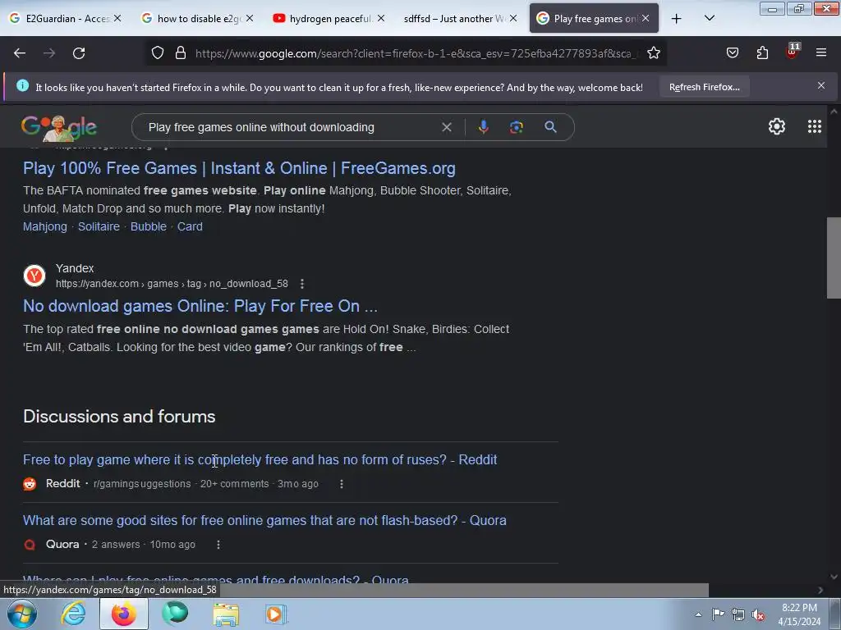This screenshot has width=841, height=630.
Task: Click Action Center flag tray icon
Action: (x=718, y=614)
